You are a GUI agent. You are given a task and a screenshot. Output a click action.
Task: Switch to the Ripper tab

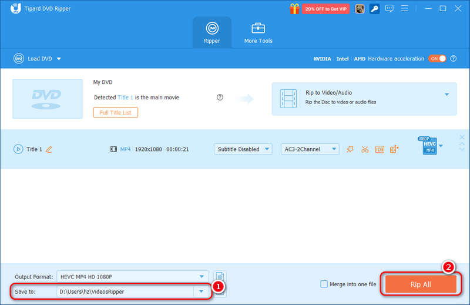tap(212, 32)
